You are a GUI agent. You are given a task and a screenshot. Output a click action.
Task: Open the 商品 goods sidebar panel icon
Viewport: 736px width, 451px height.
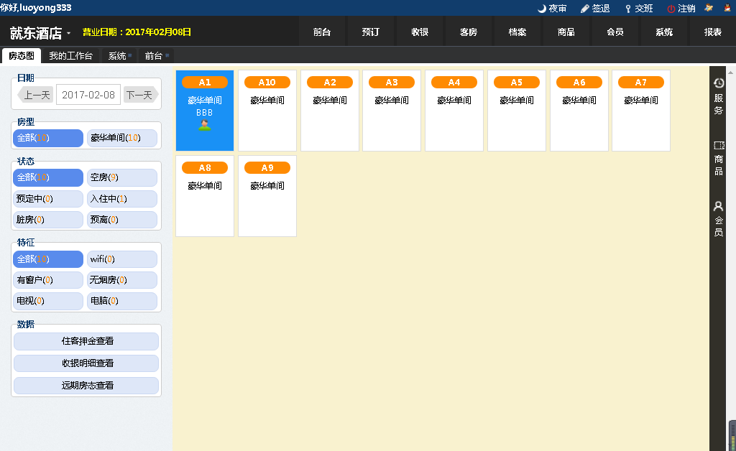(719, 145)
